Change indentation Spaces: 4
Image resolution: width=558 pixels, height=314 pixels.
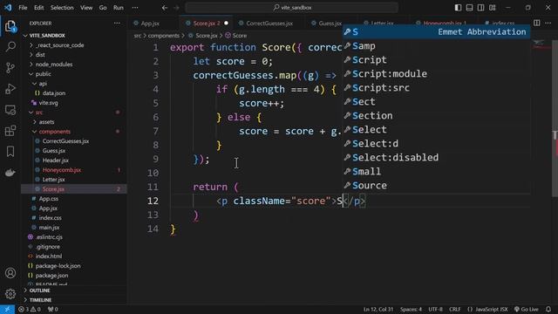coord(411,310)
